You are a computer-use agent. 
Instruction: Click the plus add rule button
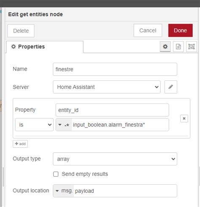tap(20, 144)
